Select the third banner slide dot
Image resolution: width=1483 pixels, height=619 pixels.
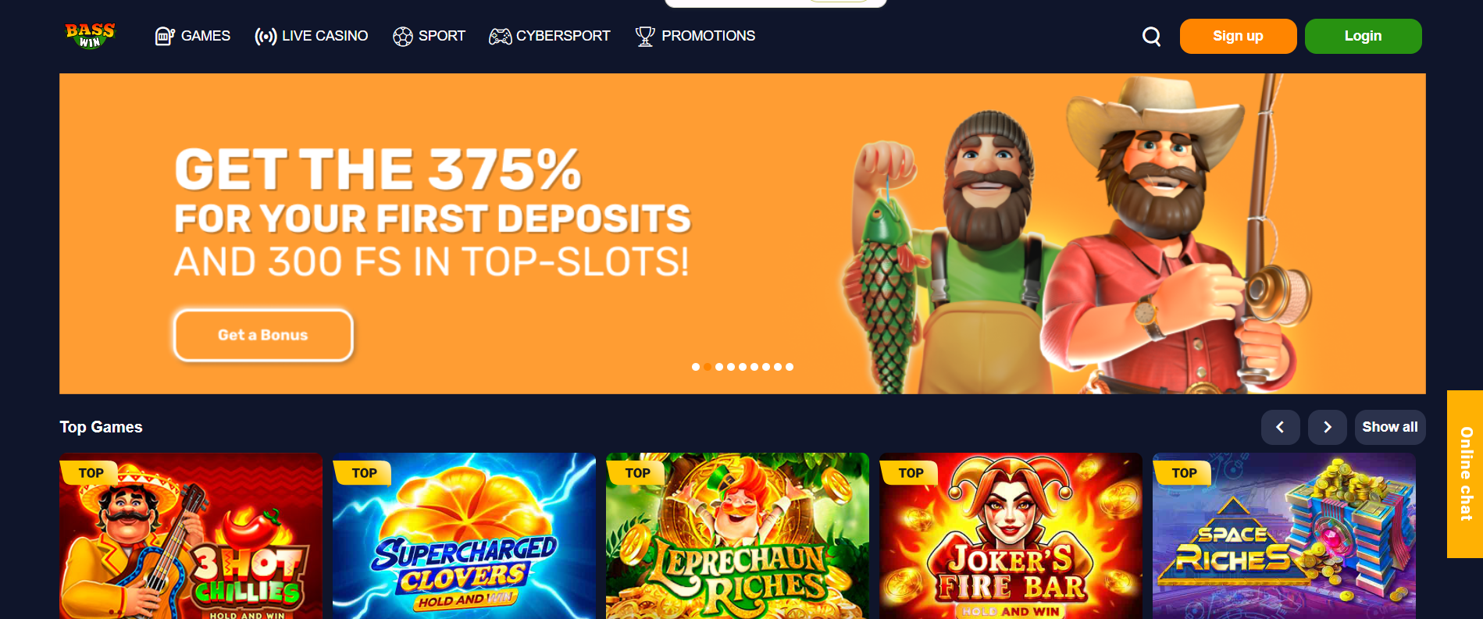[x=719, y=367]
